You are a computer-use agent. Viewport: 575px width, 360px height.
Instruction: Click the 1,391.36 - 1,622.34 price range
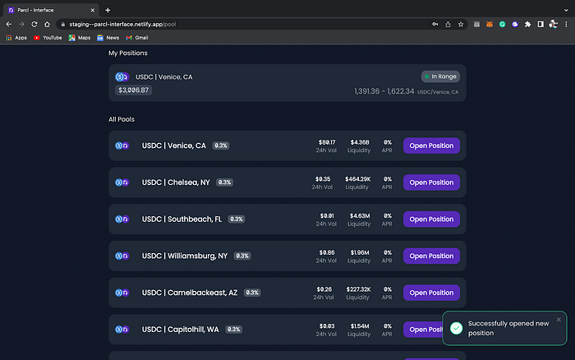tap(384, 91)
